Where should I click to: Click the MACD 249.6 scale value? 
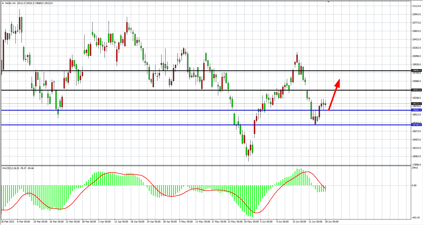pyautogui.click(x=415, y=168)
